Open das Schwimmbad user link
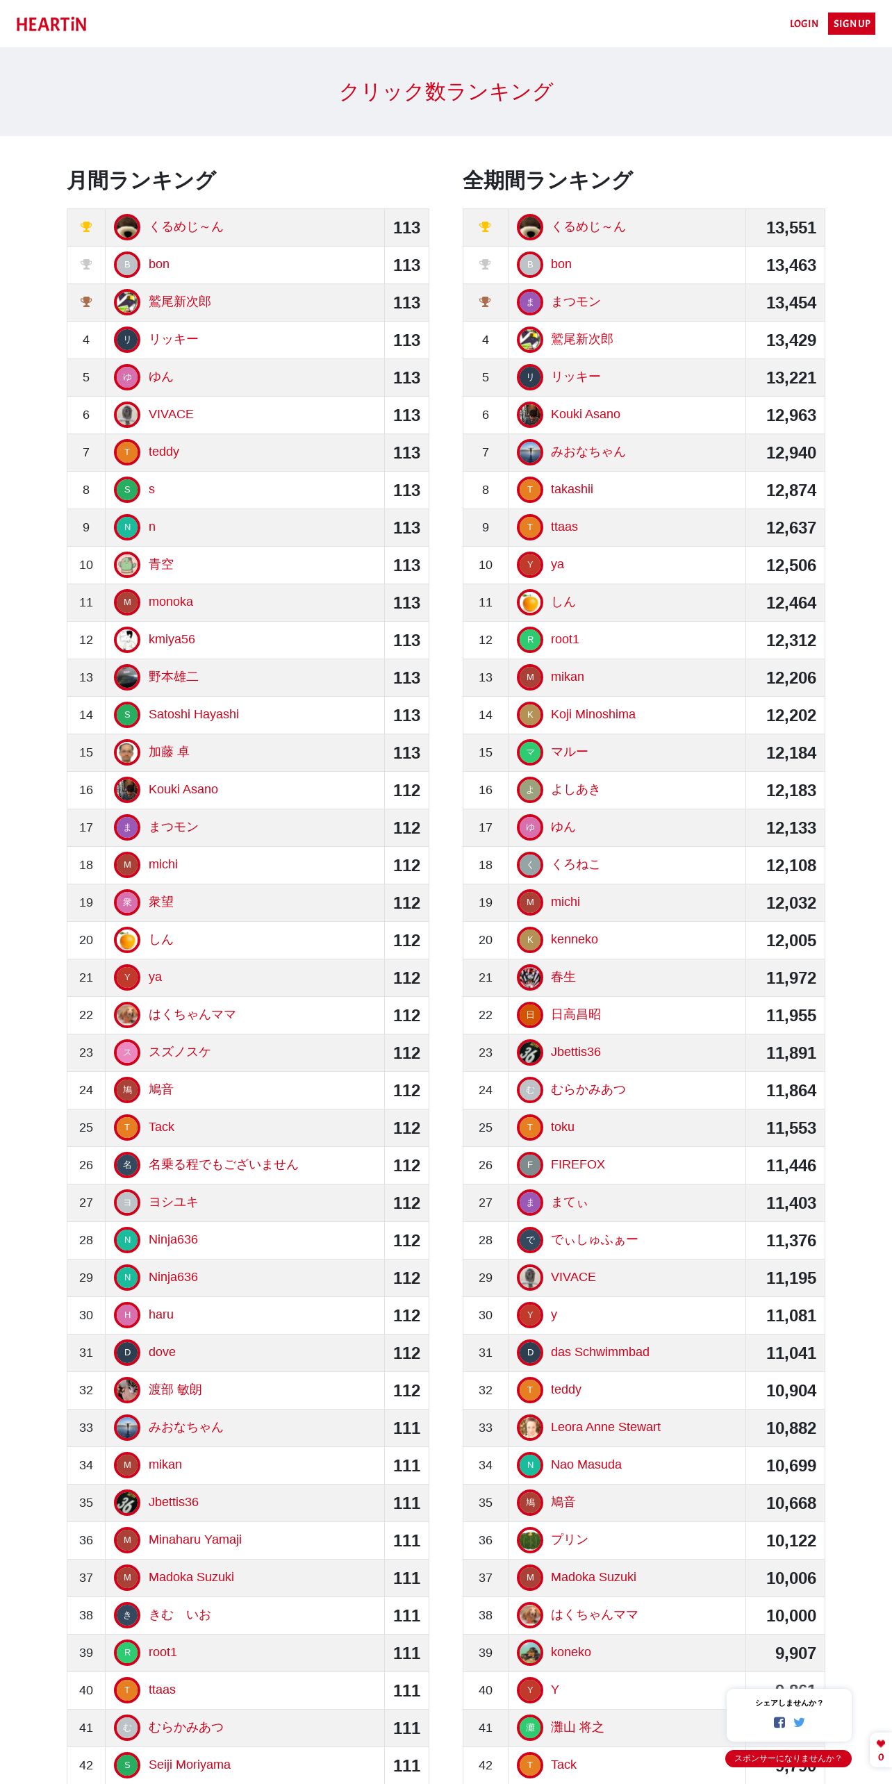The width and height of the screenshot is (892, 1784). tap(600, 1352)
